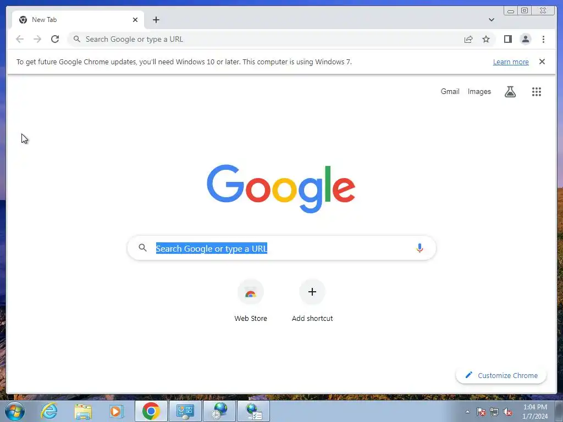The width and height of the screenshot is (563, 422).
Task: Click Add shortcut tile
Action: [312, 301]
